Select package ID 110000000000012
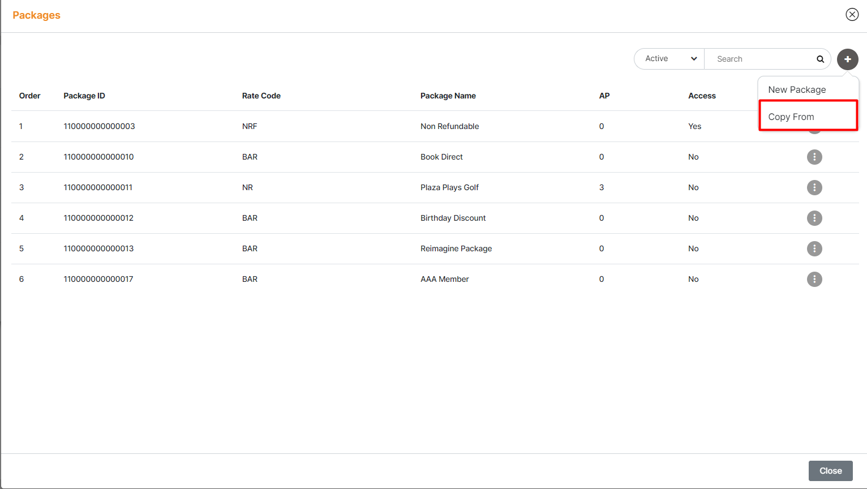867x489 pixels. coord(98,218)
